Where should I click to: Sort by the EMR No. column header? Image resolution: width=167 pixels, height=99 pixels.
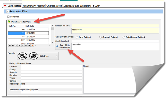pos(16,26)
